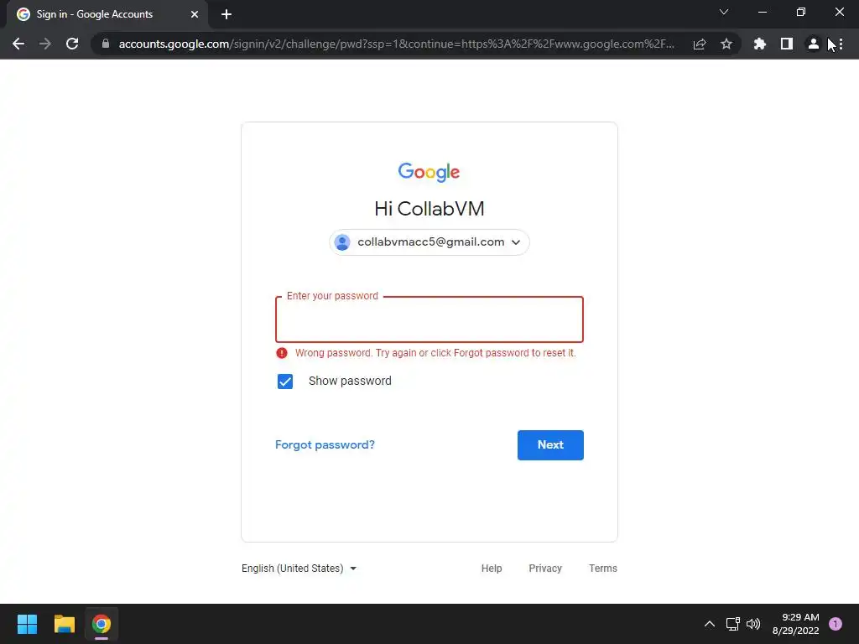Viewport: 859px width, 644px height.
Task: Switch account via collabvmacc5@gmail.com chip
Action: [429, 242]
